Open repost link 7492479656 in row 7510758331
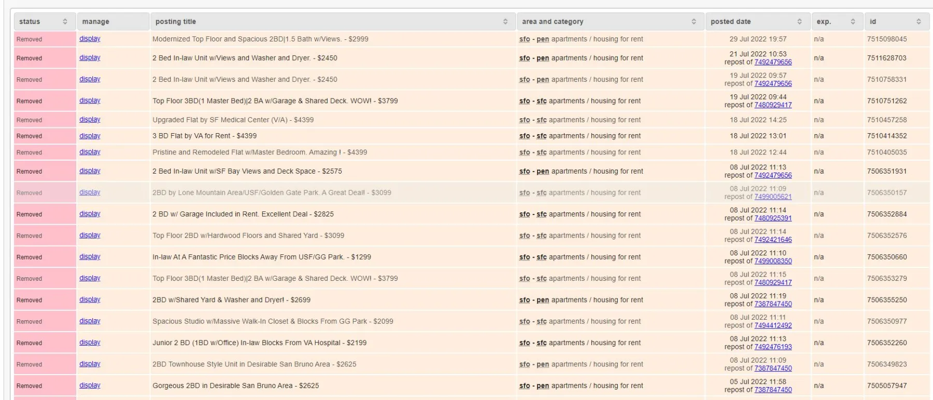This screenshot has height=400, width=933. [x=773, y=83]
